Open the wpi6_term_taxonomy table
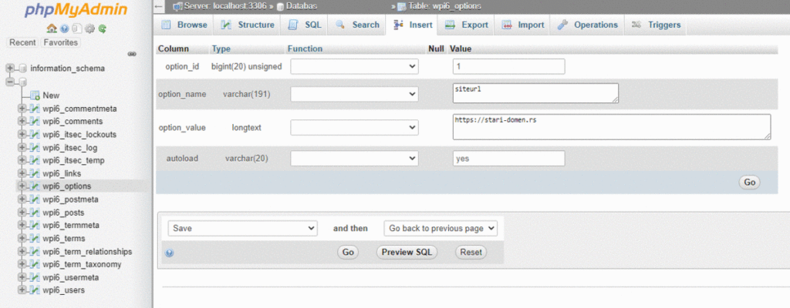 click(82, 264)
